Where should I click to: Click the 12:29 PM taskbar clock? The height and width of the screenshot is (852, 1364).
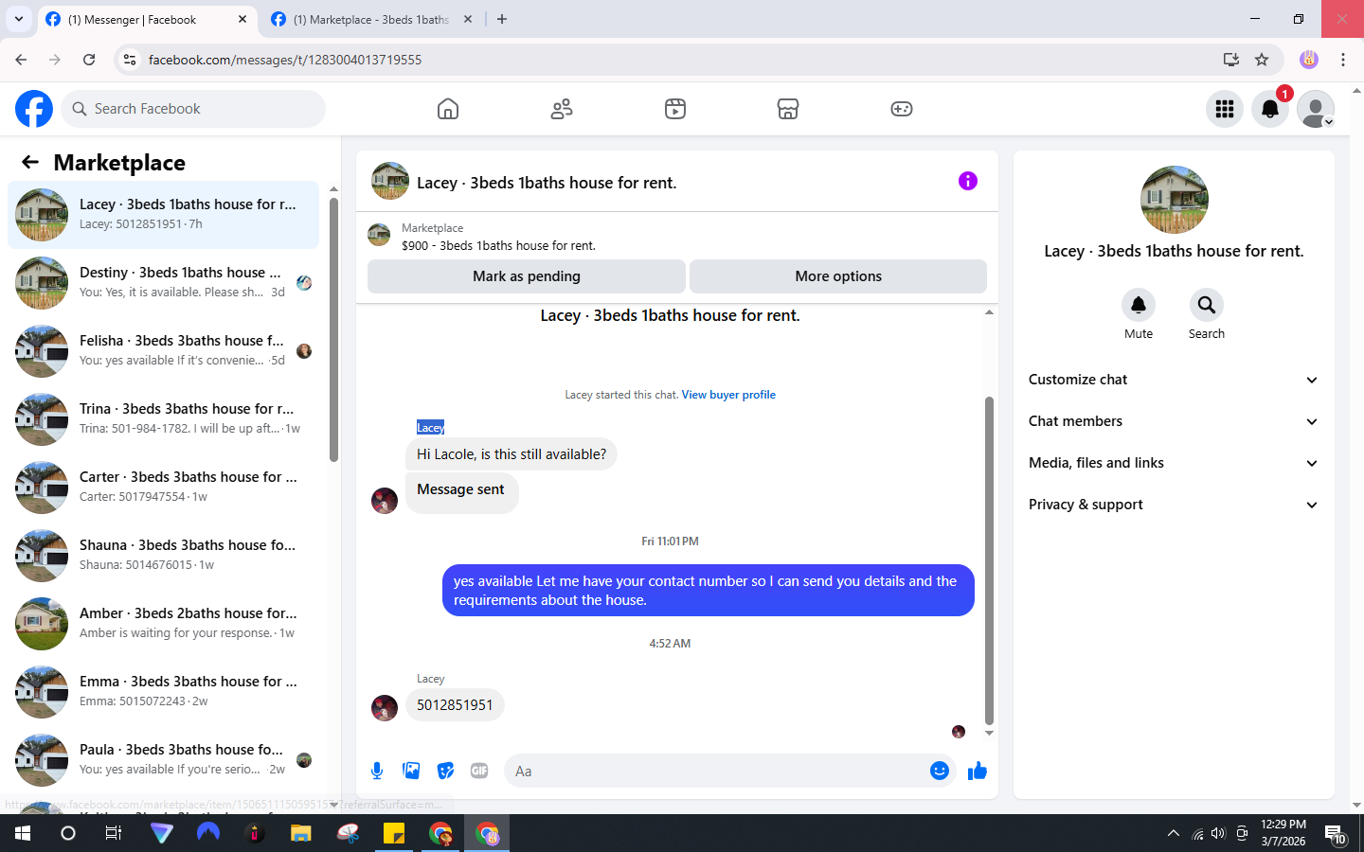point(1283,833)
